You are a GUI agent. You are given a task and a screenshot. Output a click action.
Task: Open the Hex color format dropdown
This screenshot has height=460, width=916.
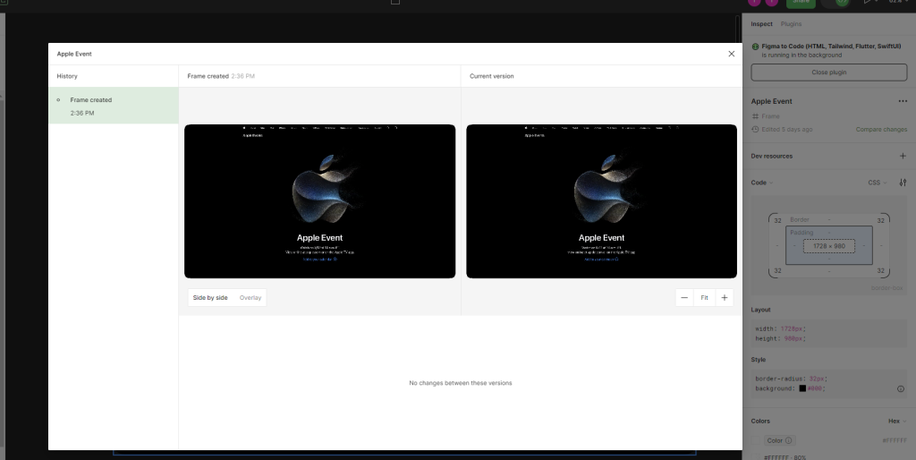pyautogui.click(x=895, y=421)
